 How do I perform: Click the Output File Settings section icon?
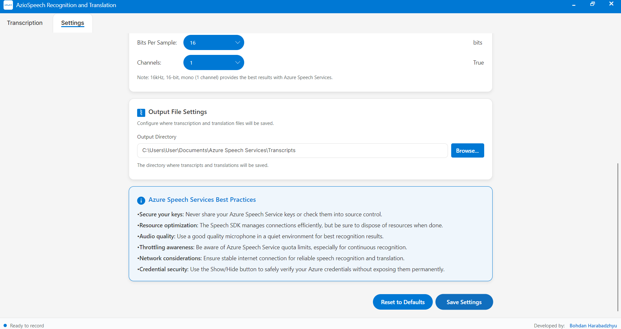(x=141, y=112)
